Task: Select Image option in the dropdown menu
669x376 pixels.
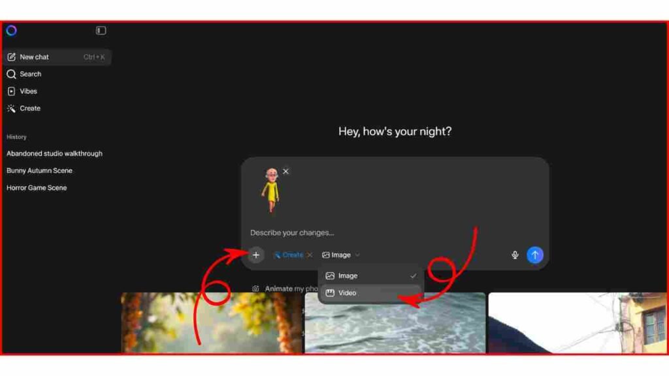Action: click(x=348, y=276)
